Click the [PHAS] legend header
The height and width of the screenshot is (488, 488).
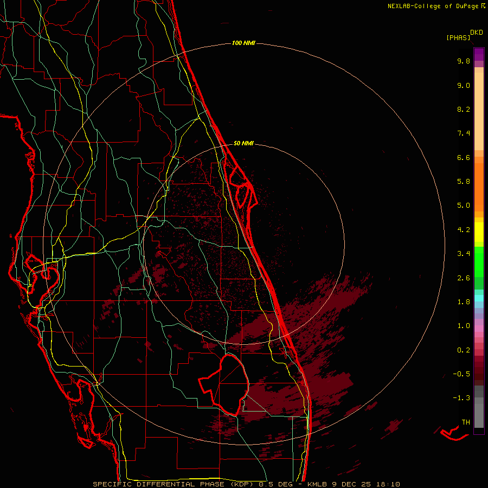coord(458,37)
